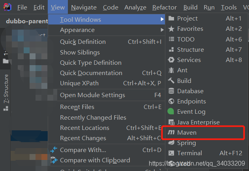This screenshot has height=171, width=249.
Task: Open the Edit menu
Action: [39, 8]
